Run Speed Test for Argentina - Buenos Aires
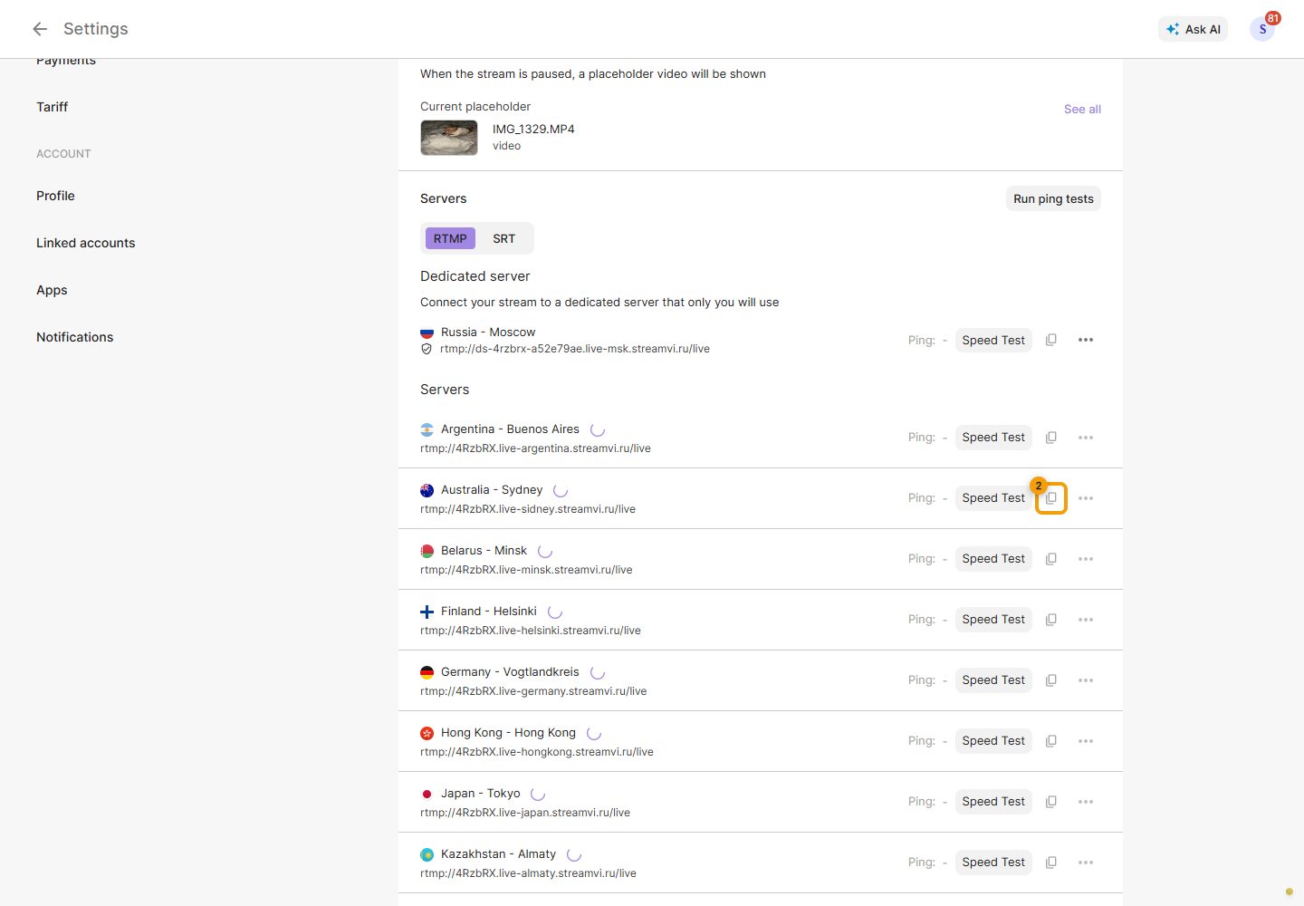This screenshot has height=906, width=1304. click(x=993, y=438)
